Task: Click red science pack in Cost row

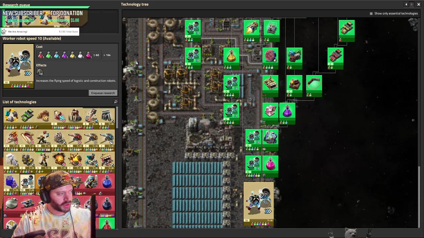Action: pos(40,55)
